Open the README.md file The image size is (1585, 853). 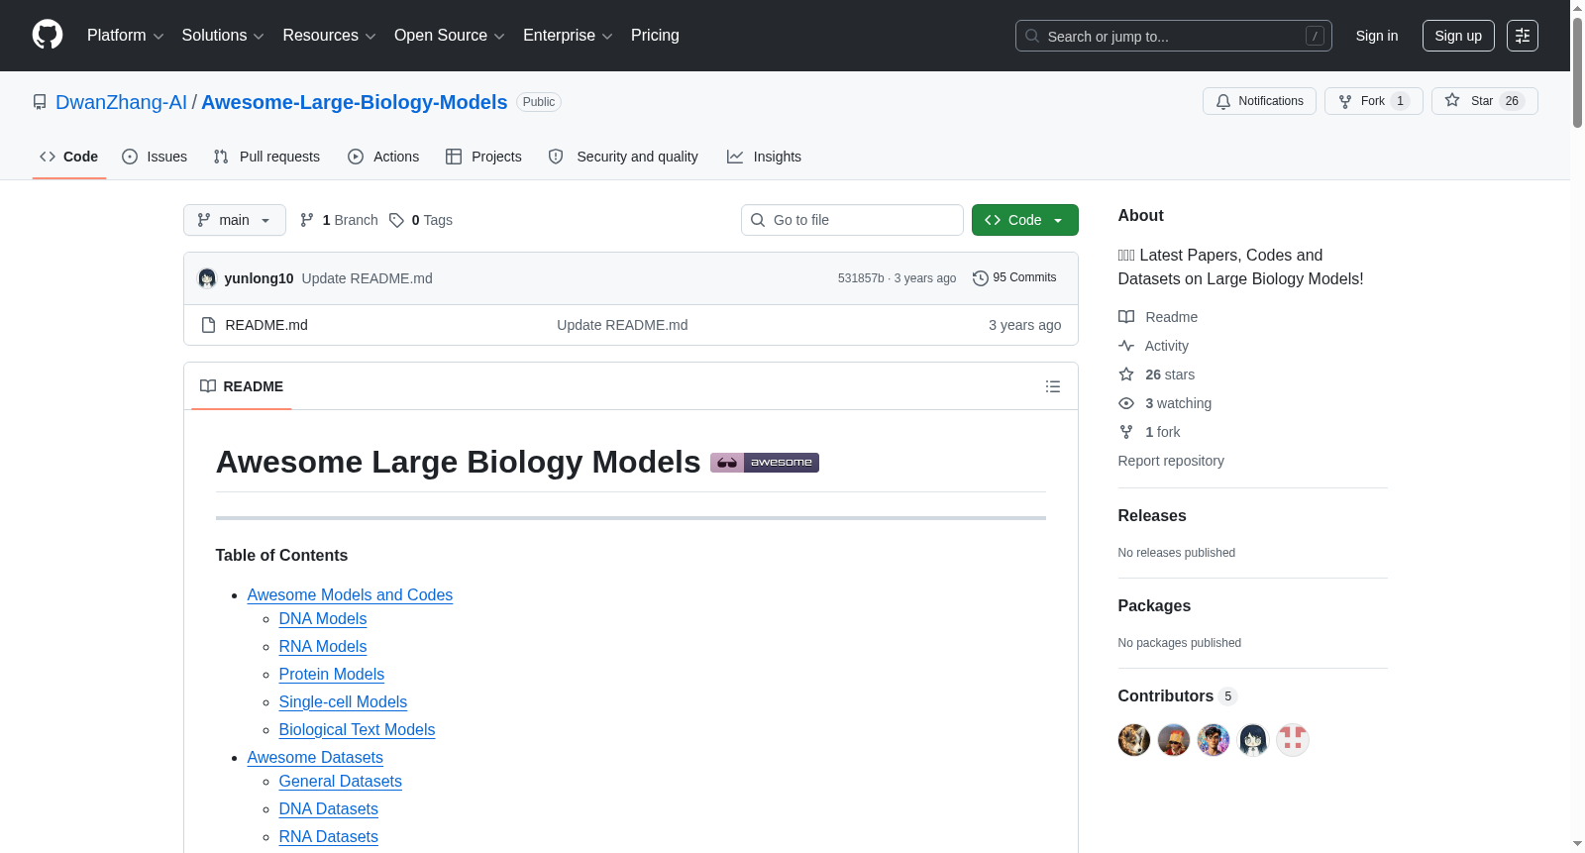266,325
